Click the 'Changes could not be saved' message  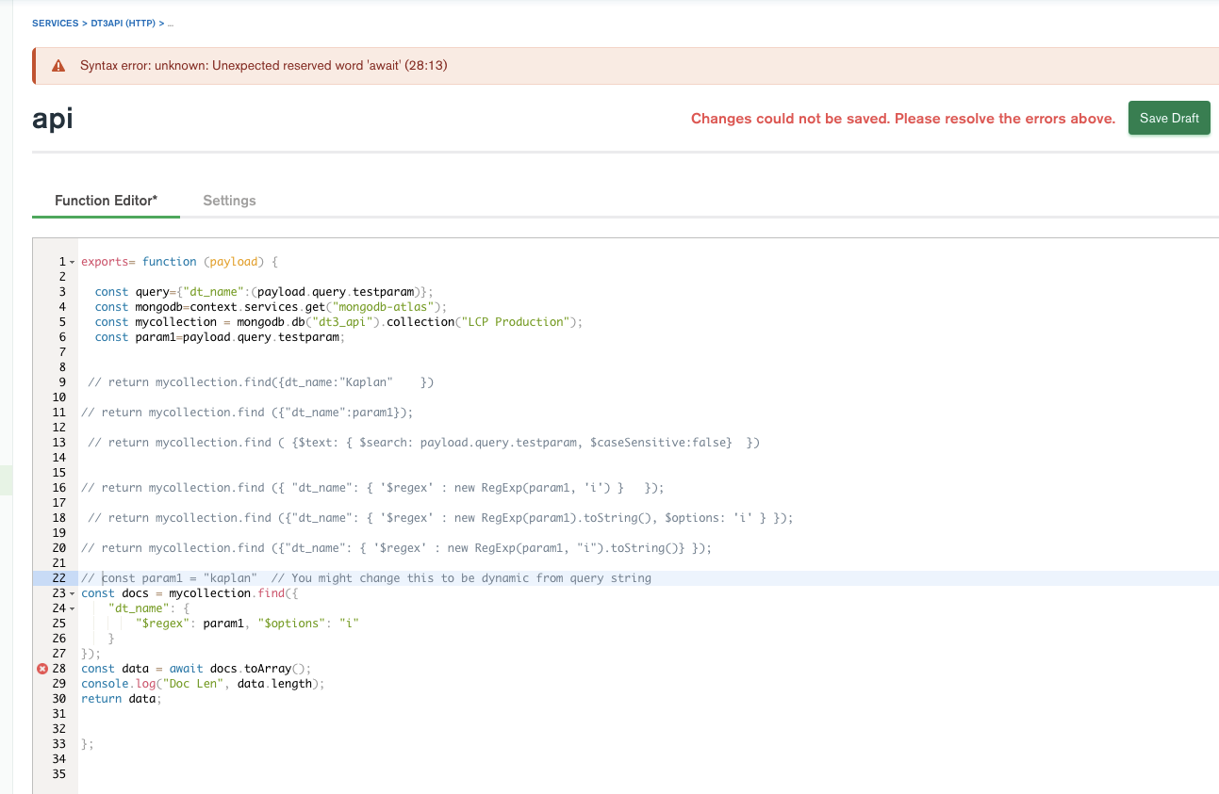(902, 119)
